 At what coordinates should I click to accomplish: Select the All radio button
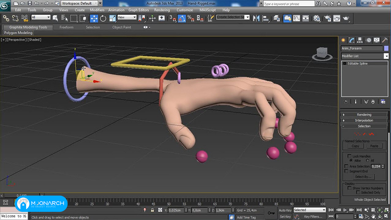pyautogui.click(x=367, y=161)
